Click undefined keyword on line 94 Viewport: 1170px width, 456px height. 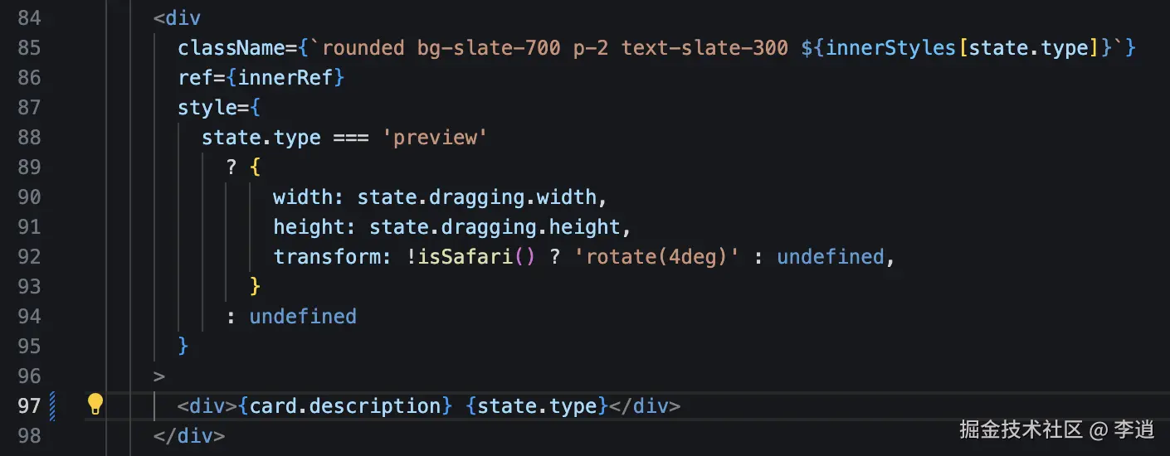(303, 316)
